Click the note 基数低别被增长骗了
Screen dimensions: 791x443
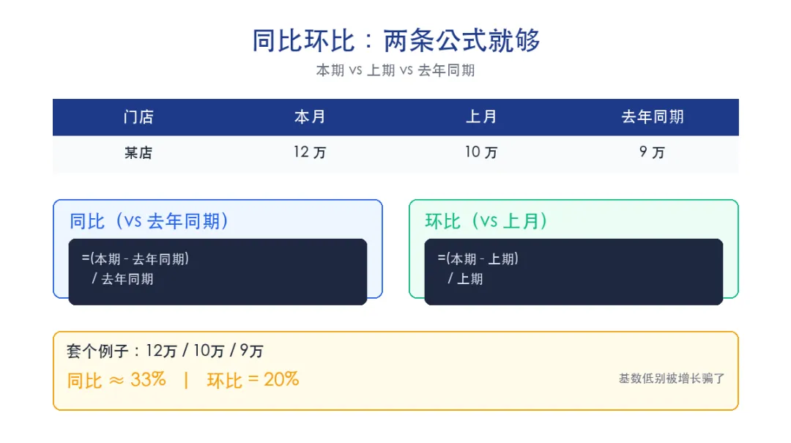(x=672, y=379)
